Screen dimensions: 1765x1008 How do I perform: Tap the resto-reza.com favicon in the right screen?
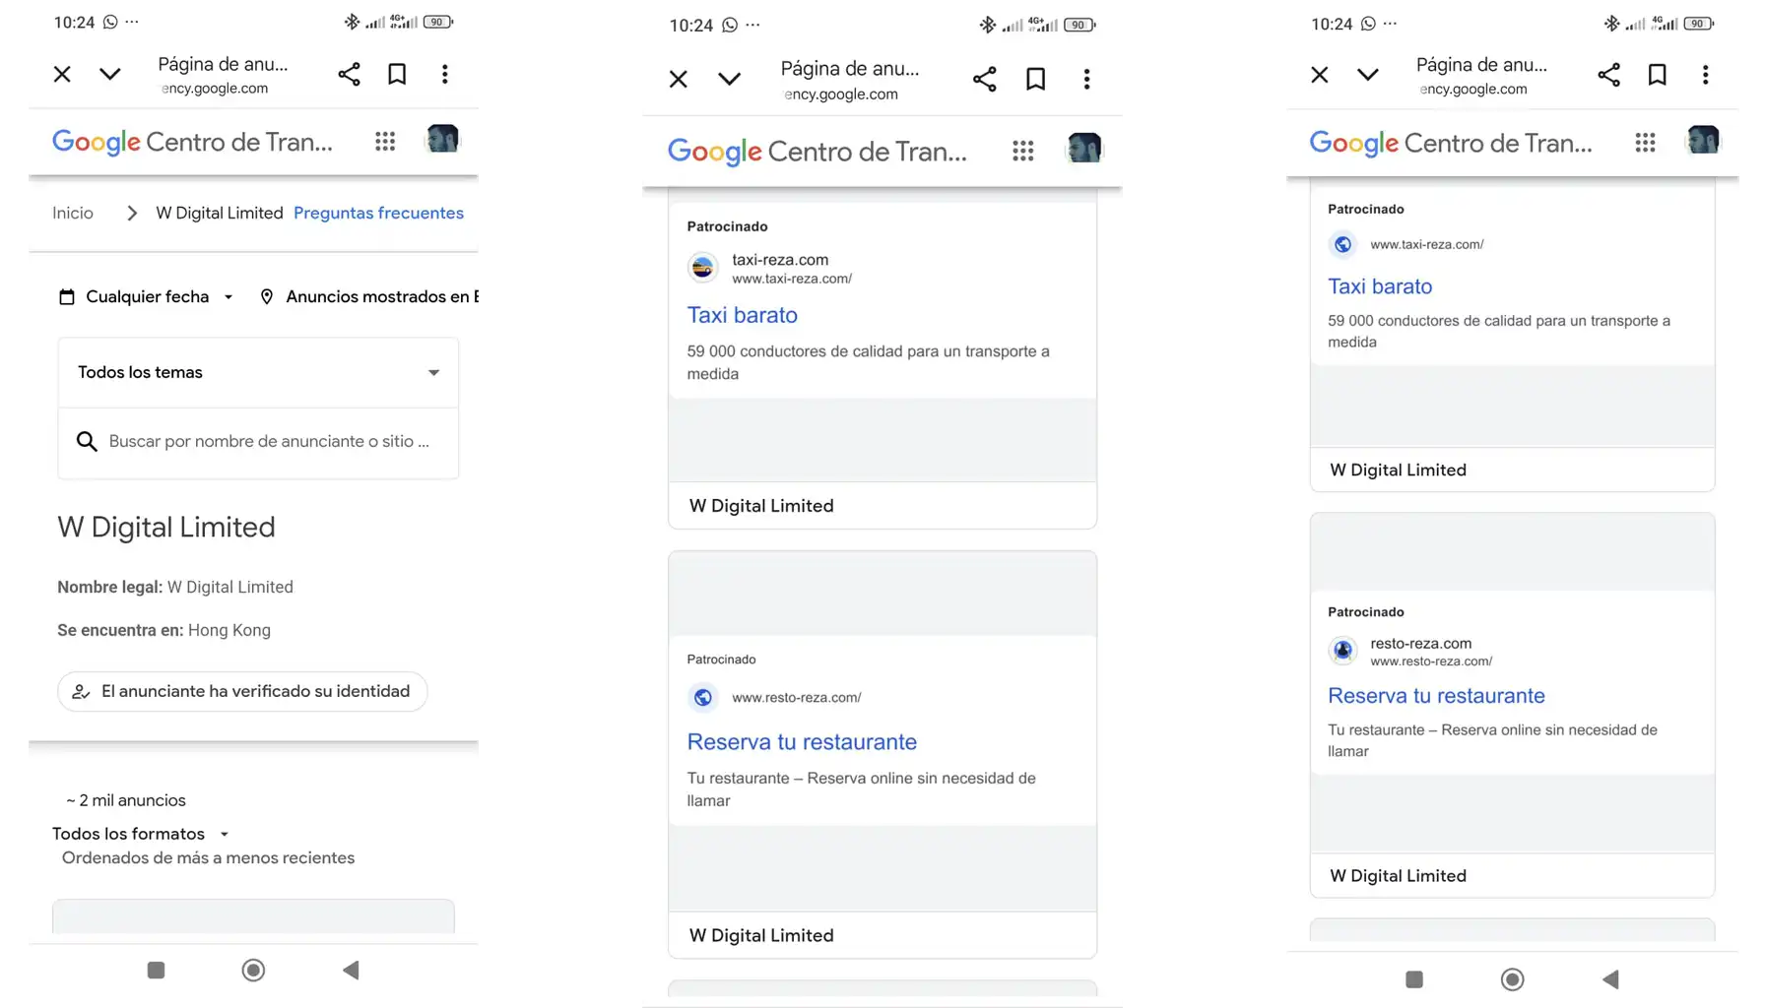tap(1342, 651)
